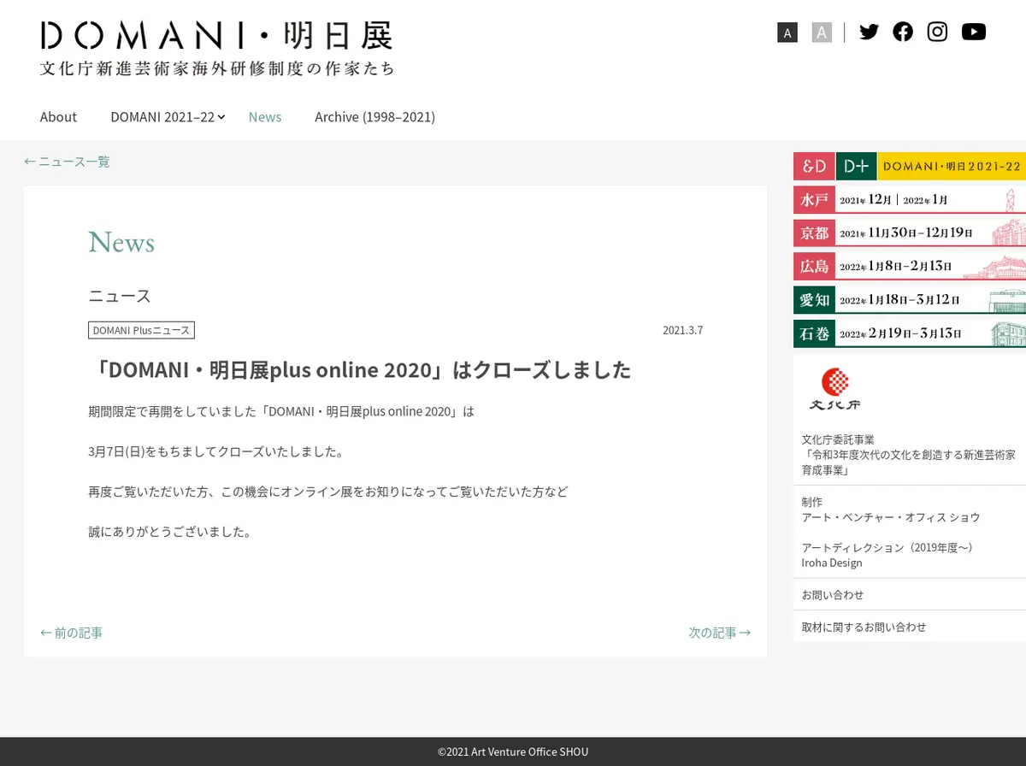Click the DOMANI・明日展 site logo
The height and width of the screenshot is (766, 1026).
coord(217,49)
